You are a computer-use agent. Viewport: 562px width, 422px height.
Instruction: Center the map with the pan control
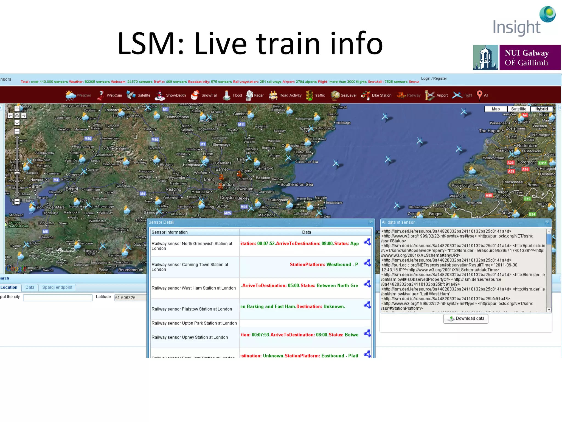pos(17,116)
